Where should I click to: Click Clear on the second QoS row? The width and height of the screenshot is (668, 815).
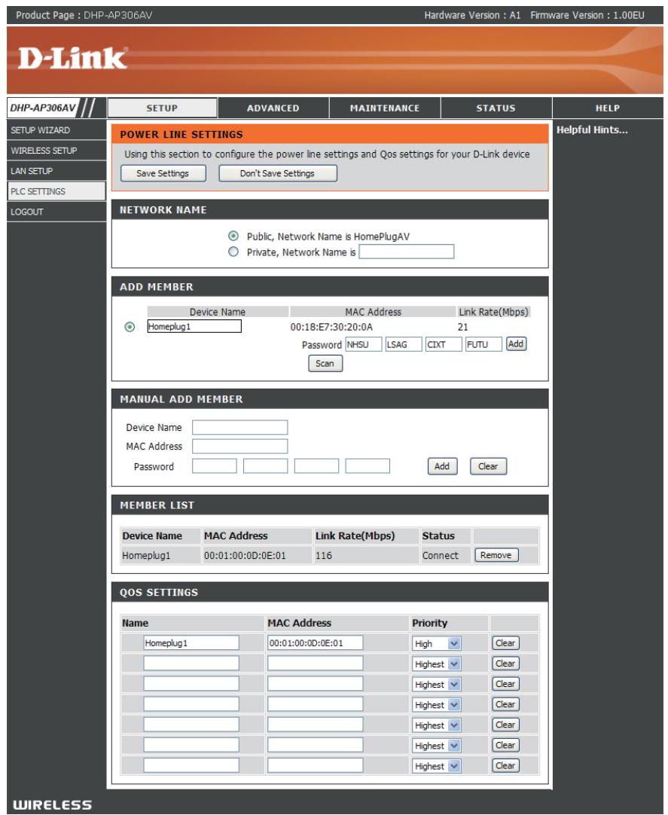click(505, 664)
